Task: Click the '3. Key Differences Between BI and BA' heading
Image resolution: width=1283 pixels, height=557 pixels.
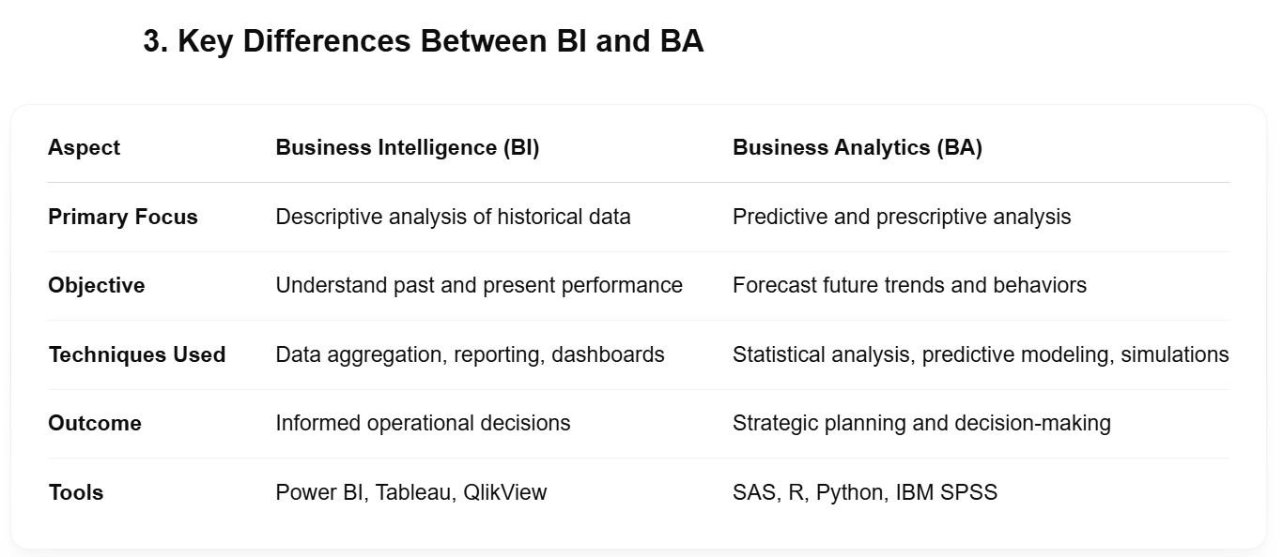Action: pyautogui.click(x=424, y=41)
